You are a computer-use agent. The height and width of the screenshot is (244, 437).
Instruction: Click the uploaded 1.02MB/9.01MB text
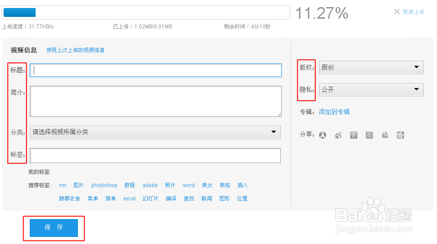143,27
